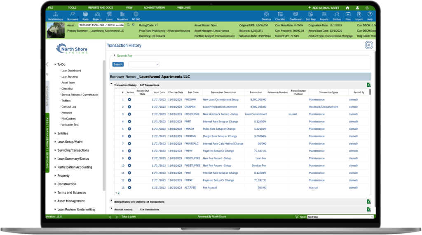Click ADD A LOAN / ASSET

(324, 8)
